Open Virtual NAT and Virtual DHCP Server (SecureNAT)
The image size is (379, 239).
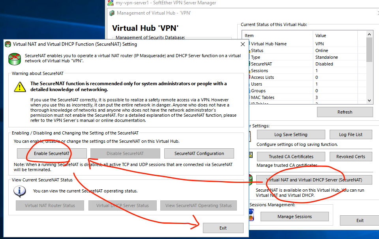(x=314, y=180)
